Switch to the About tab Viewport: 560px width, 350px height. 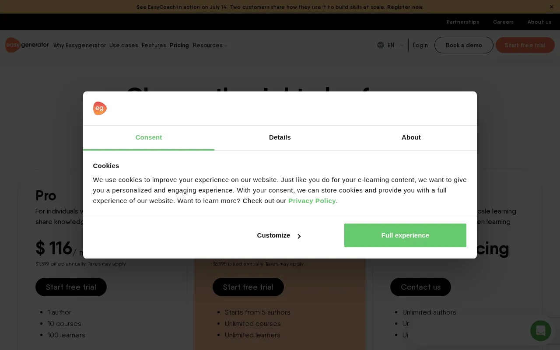point(411,137)
